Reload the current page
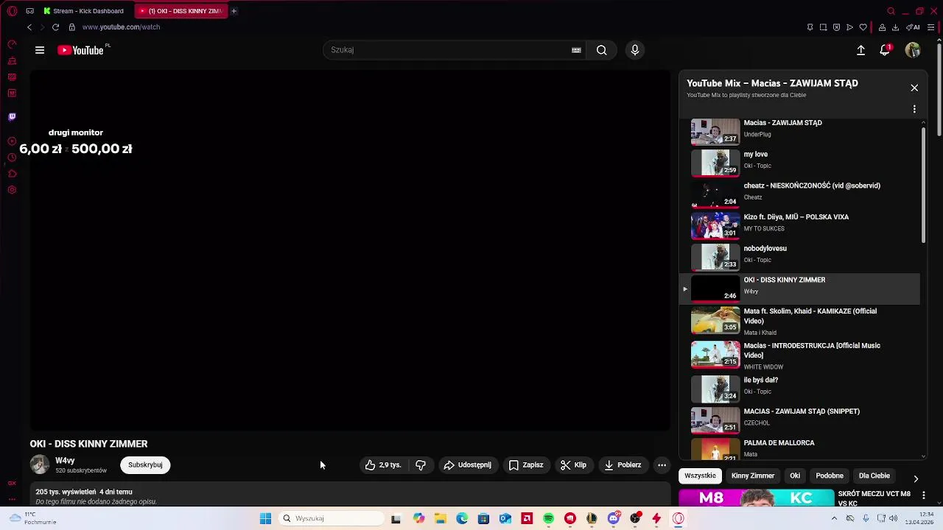This screenshot has width=943, height=530. point(55,27)
